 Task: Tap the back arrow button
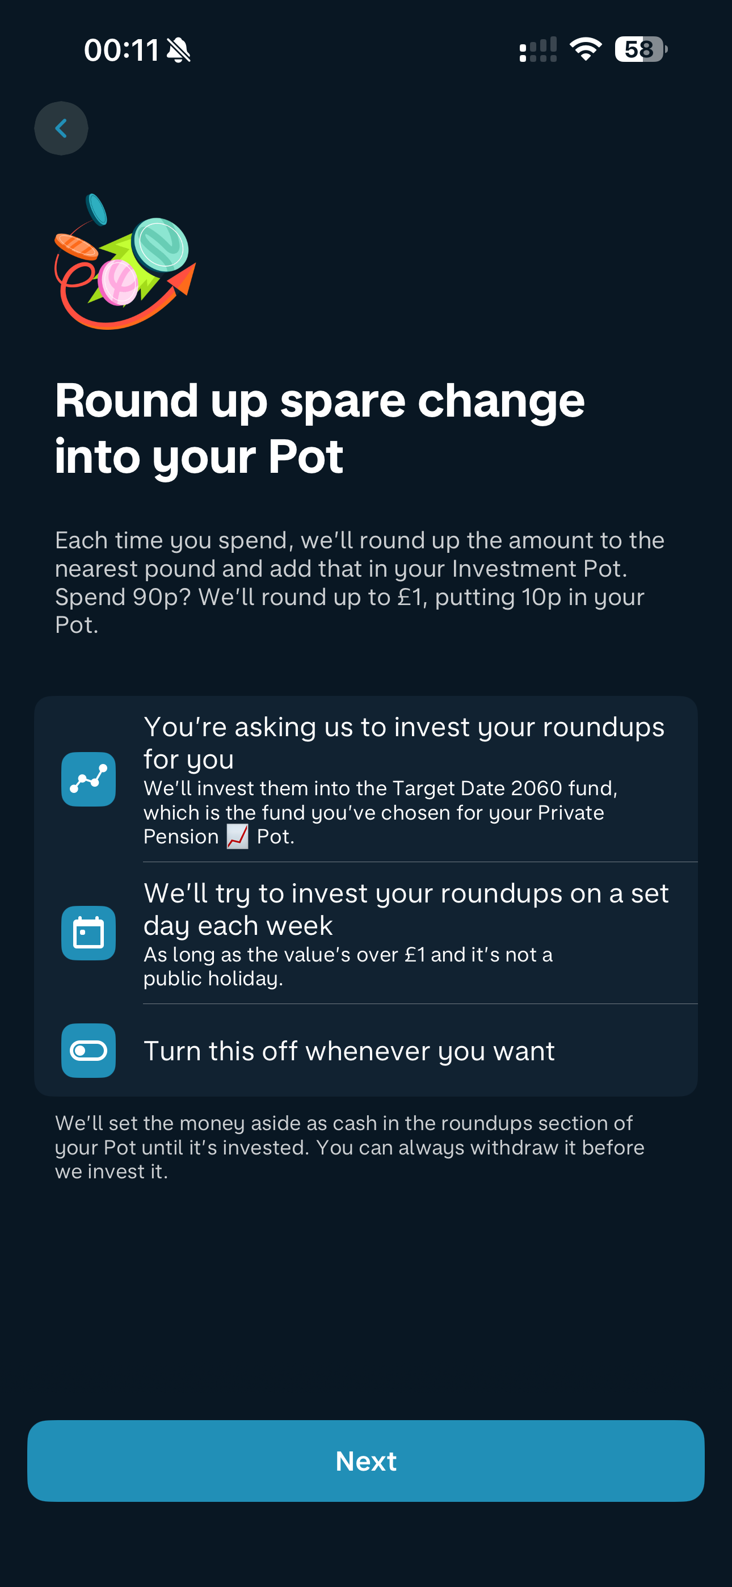tap(61, 128)
